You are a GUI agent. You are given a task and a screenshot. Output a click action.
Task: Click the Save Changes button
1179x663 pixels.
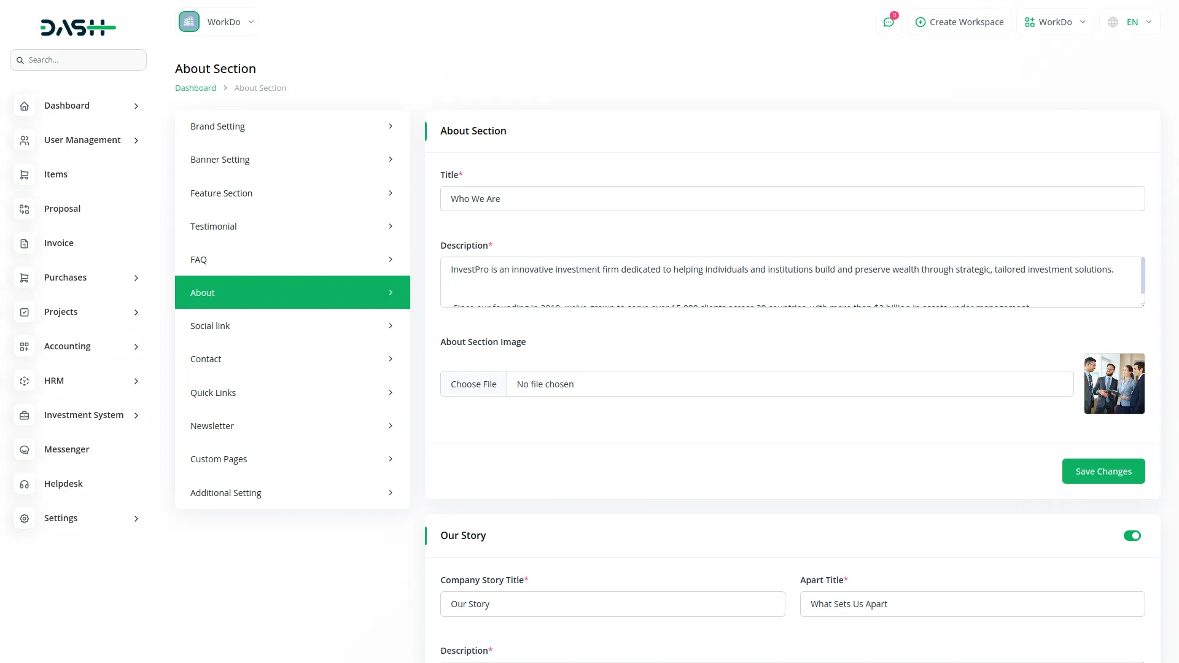point(1103,471)
